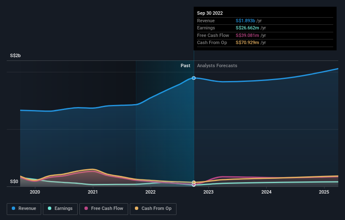The image size is (345, 220).
Task: Click the Revenue row label in tooltip
Action: pyautogui.click(x=206, y=21)
